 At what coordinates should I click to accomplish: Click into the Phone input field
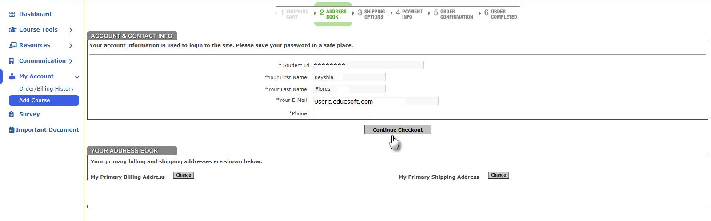340,113
